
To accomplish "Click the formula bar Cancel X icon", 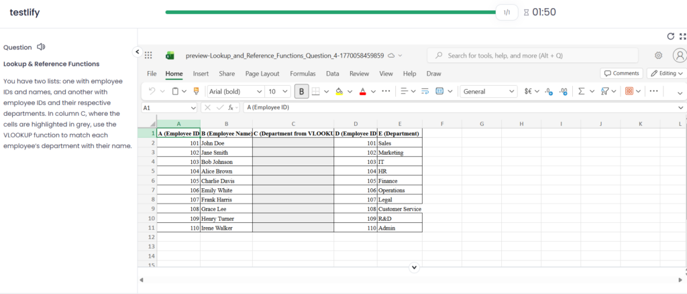I will [208, 108].
